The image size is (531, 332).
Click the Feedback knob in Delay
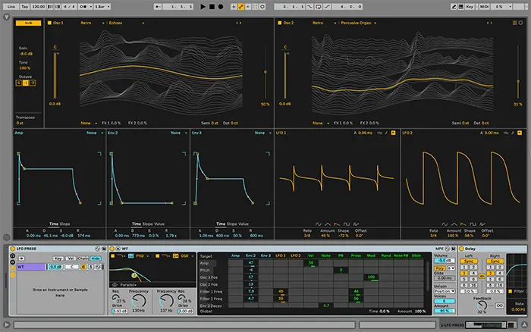point(482,305)
